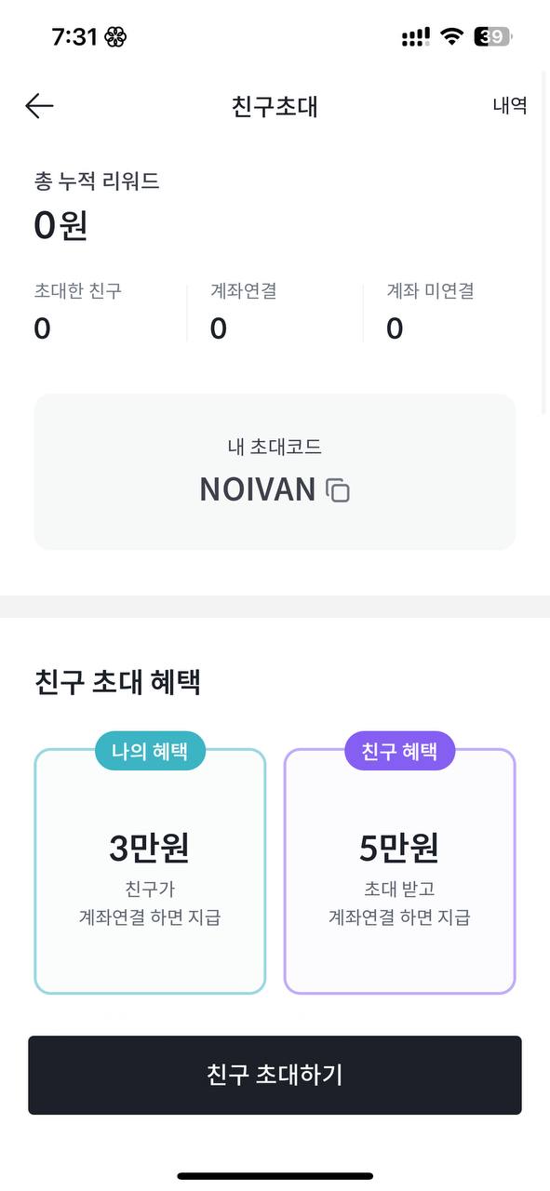Image resolution: width=550 pixels, height=1191 pixels.
Task: Open the 초대한 친구 count
Action: coord(42,328)
